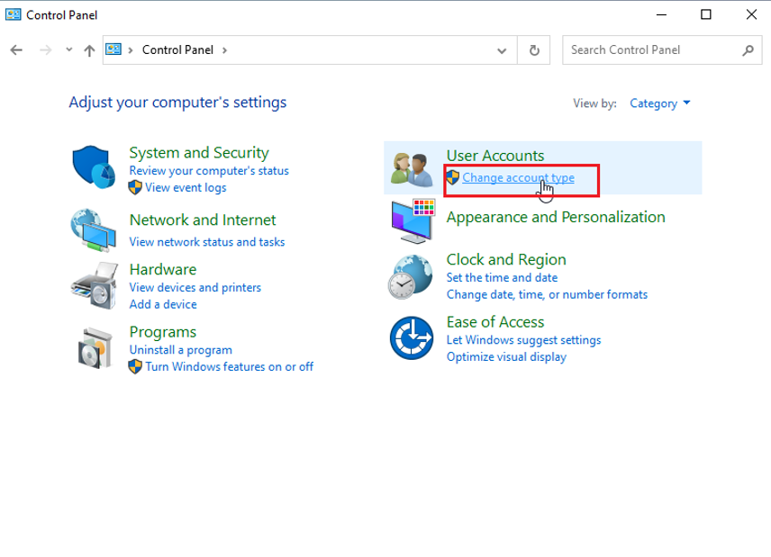Click the Change account type link
This screenshot has width=771, height=557.
518,178
